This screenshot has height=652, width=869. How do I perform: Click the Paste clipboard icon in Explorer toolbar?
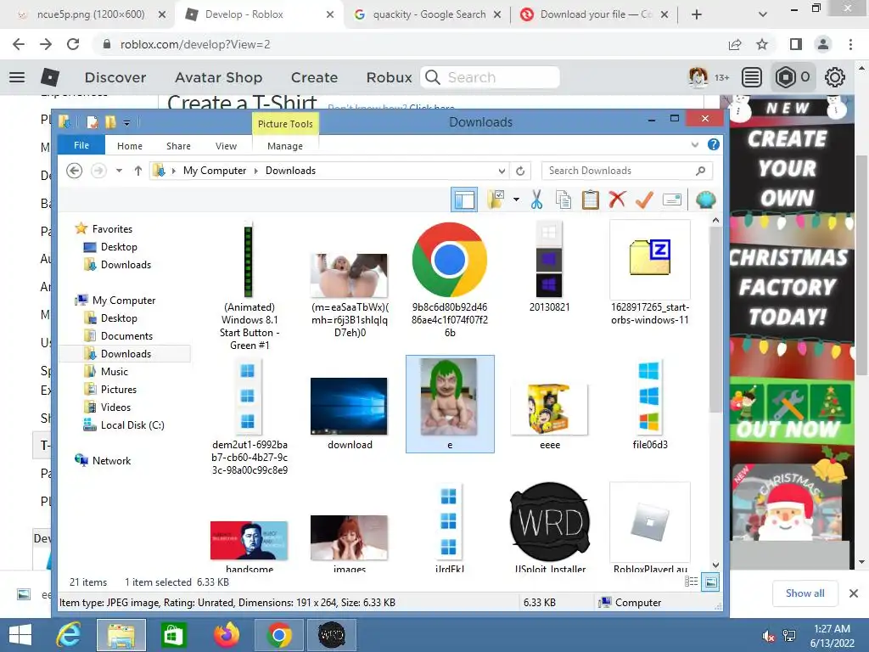pos(591,200)
